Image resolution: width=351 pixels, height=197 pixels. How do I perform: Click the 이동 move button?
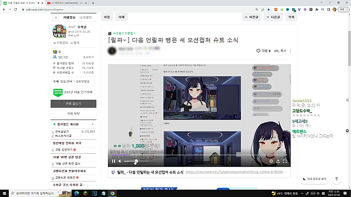tap(107, 17)
